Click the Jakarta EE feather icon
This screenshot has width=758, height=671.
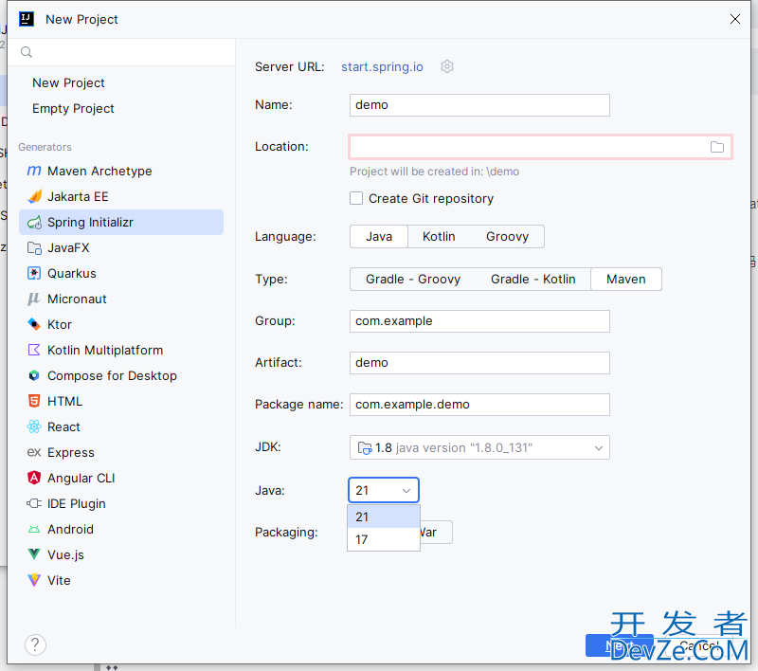[x=34, y=196]
